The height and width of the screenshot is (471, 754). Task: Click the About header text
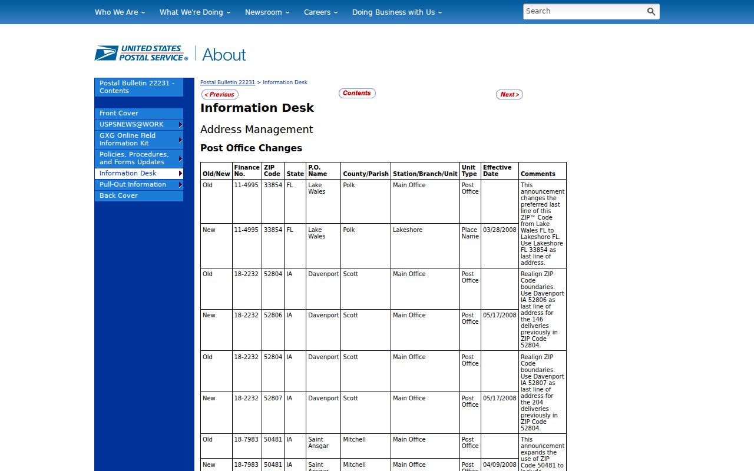click(224, 55)
